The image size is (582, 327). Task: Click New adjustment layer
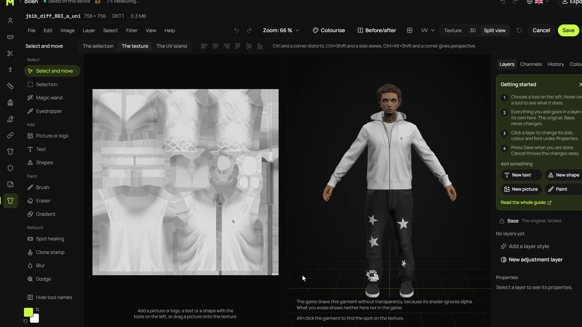[532, 260]
